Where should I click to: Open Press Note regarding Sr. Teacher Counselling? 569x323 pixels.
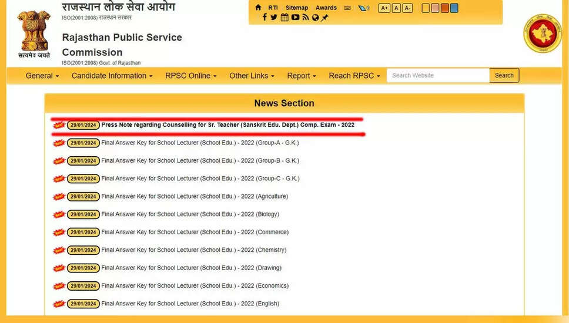click(x=227, y=125)
